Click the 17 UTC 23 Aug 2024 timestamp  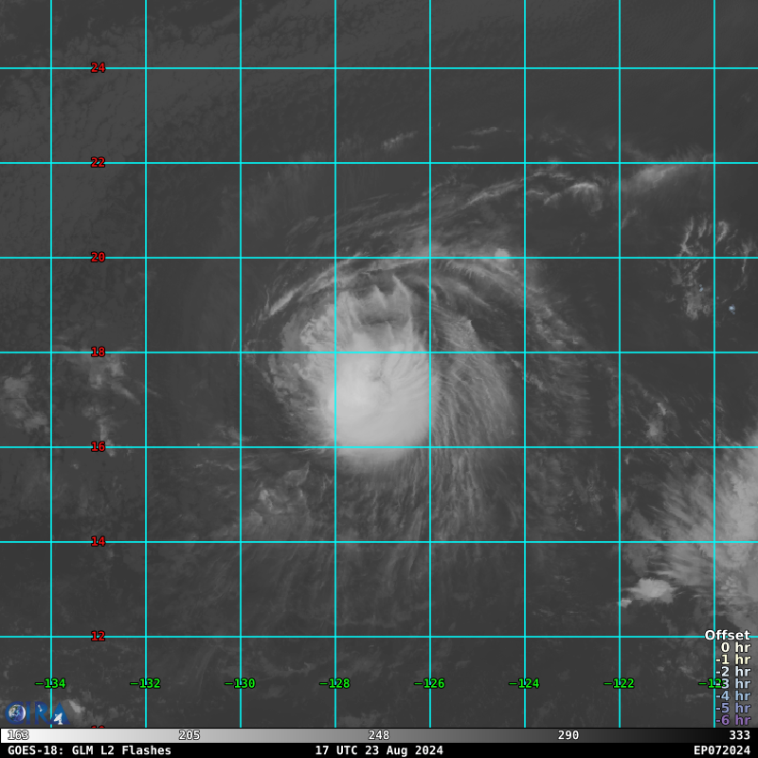[x=379, y=750]
